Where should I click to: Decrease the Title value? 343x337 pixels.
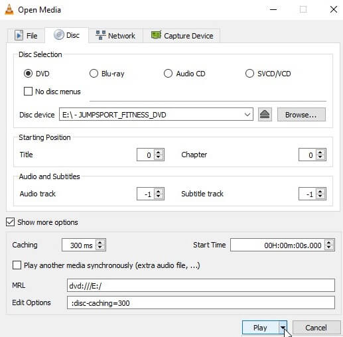[159, 157]
